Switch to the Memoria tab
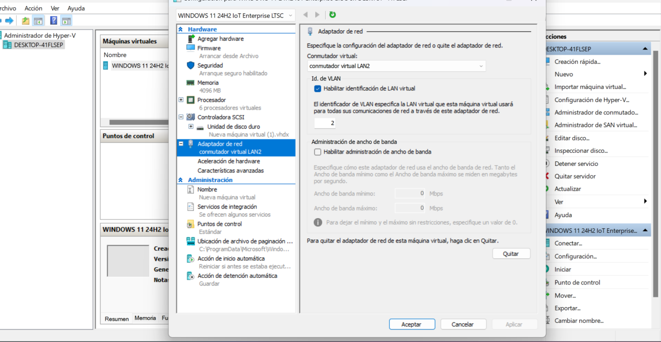Image resolution: width=661 pixels, height=342 pixels. point(145,318)
